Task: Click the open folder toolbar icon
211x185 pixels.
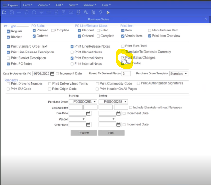Action: click(4, 13)
